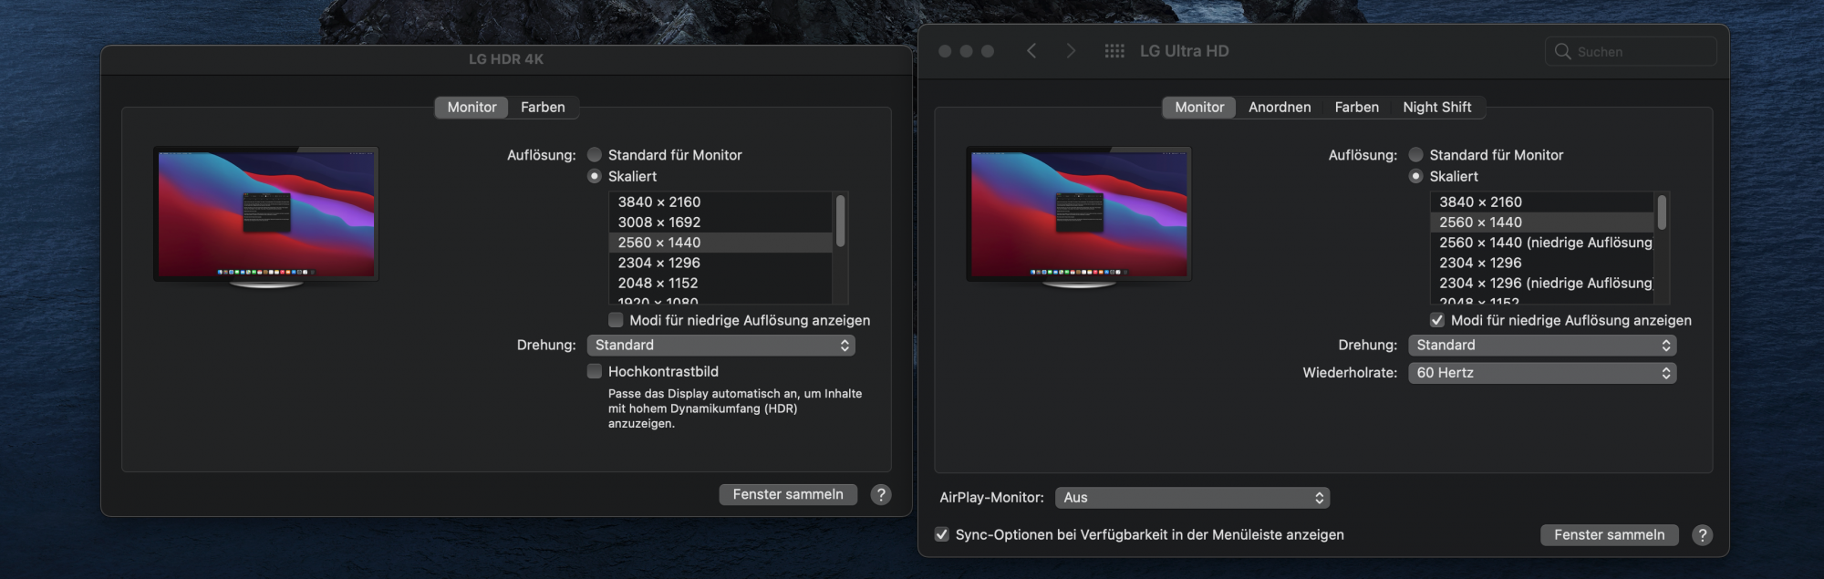Open the Anordnen tab
Viewport: 1824px width, 579px height.
[x=1280, y=108]
